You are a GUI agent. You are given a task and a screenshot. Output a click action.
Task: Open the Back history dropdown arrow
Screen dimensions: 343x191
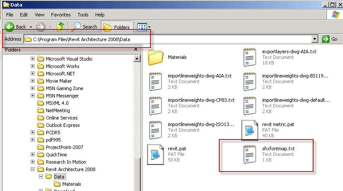pyautogui.click(x=31, y=27)
